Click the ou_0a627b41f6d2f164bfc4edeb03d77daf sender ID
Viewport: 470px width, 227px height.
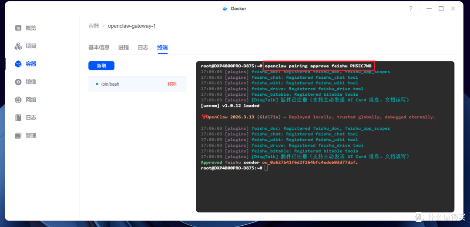(x=309, y=162)
